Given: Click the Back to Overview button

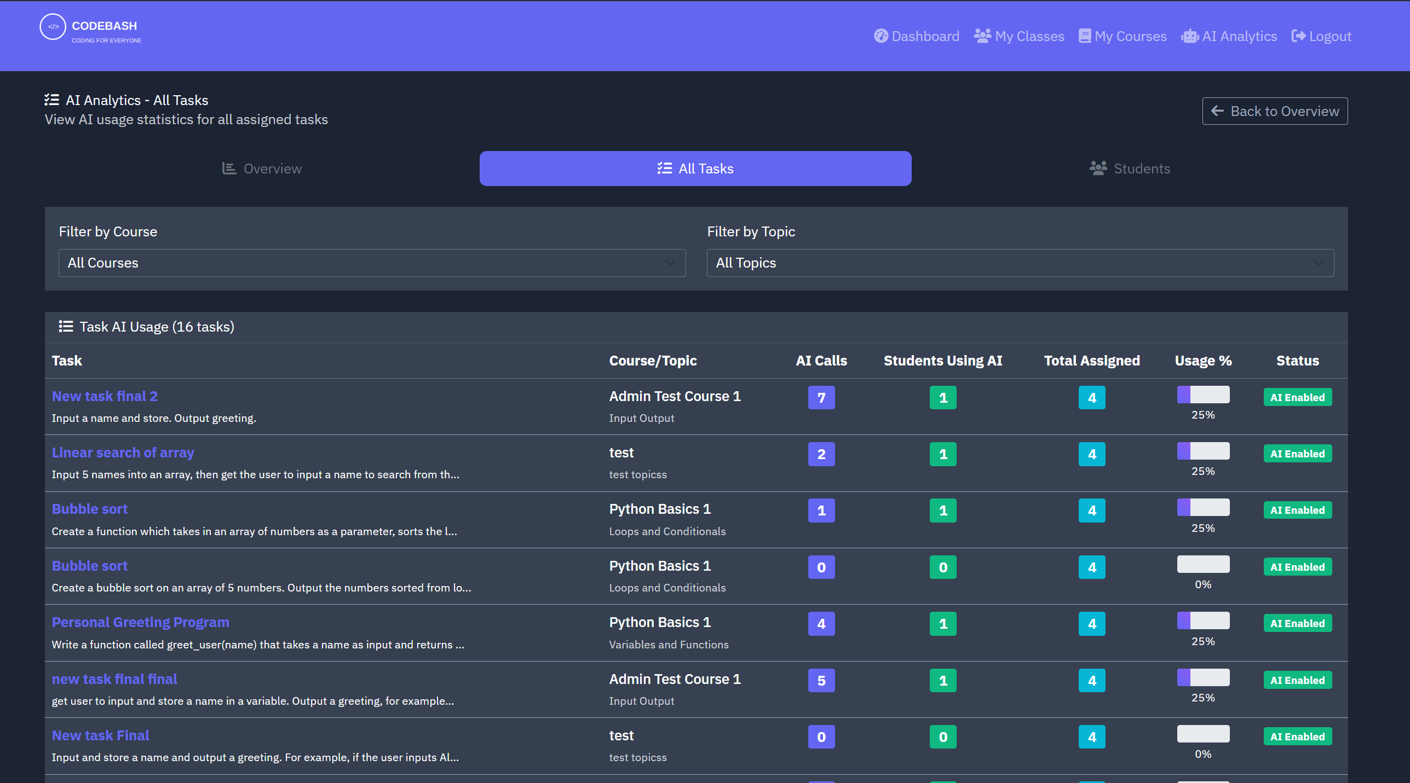Looking at the screenshot, I should click(x=1274, y=111).
